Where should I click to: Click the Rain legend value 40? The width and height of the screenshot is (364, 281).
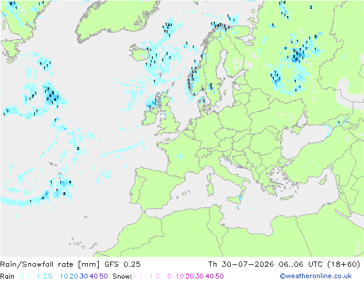pyautogui.click(x=94, y=276)
